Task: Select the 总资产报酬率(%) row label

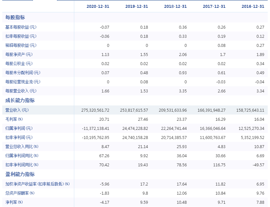Action: pyautogui.click(x=20, y=193)
